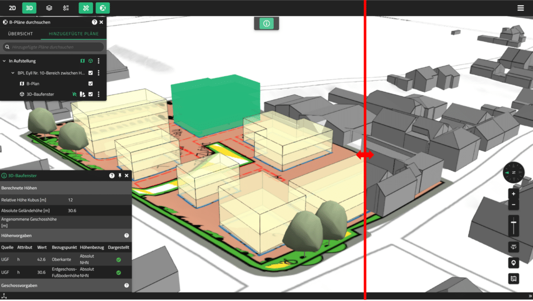Image resolution: width=533 pixels, height=301 pixels.
Task: Click the green info button above the map
Action: point(266,23)
